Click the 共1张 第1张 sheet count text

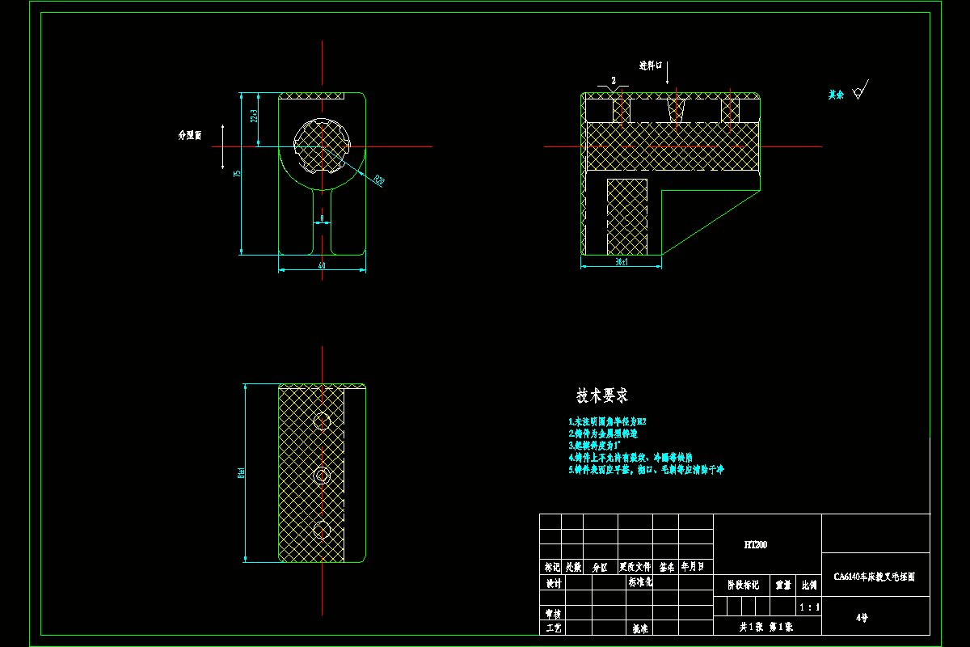(x=767, y=627)
